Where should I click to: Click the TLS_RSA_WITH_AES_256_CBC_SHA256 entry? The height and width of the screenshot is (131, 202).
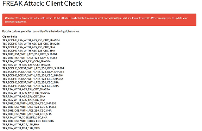26,89
